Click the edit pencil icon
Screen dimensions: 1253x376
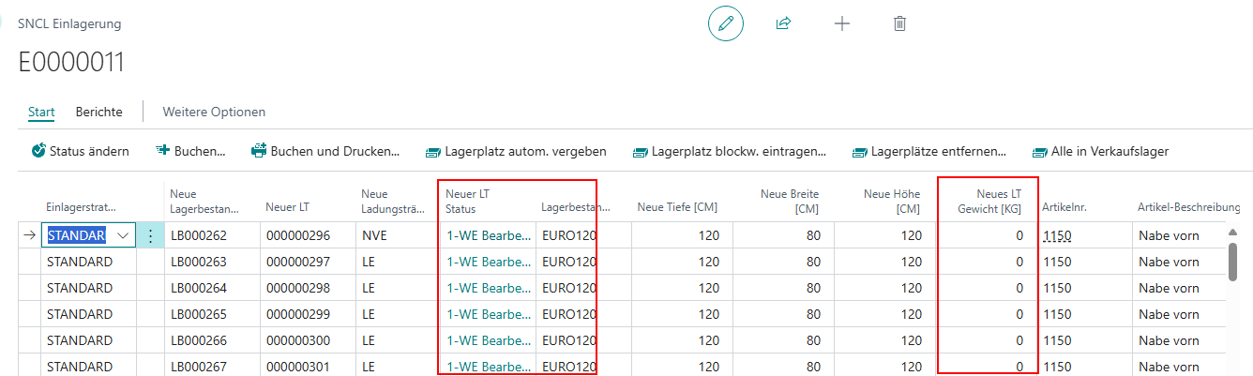click(725, 24)
